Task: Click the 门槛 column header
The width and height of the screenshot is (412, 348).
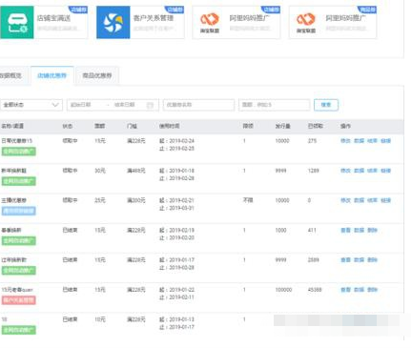Action: pos(132,126)
